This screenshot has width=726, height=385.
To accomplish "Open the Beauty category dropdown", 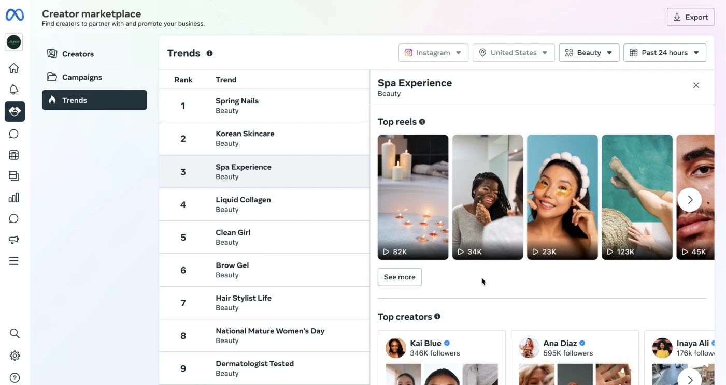I will pos(589,53).
